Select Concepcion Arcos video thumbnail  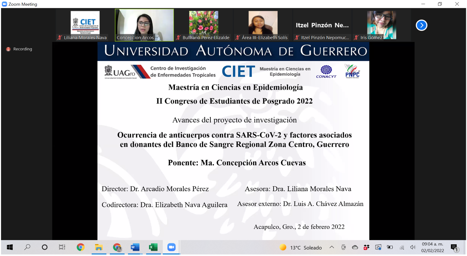click(144, 25)
